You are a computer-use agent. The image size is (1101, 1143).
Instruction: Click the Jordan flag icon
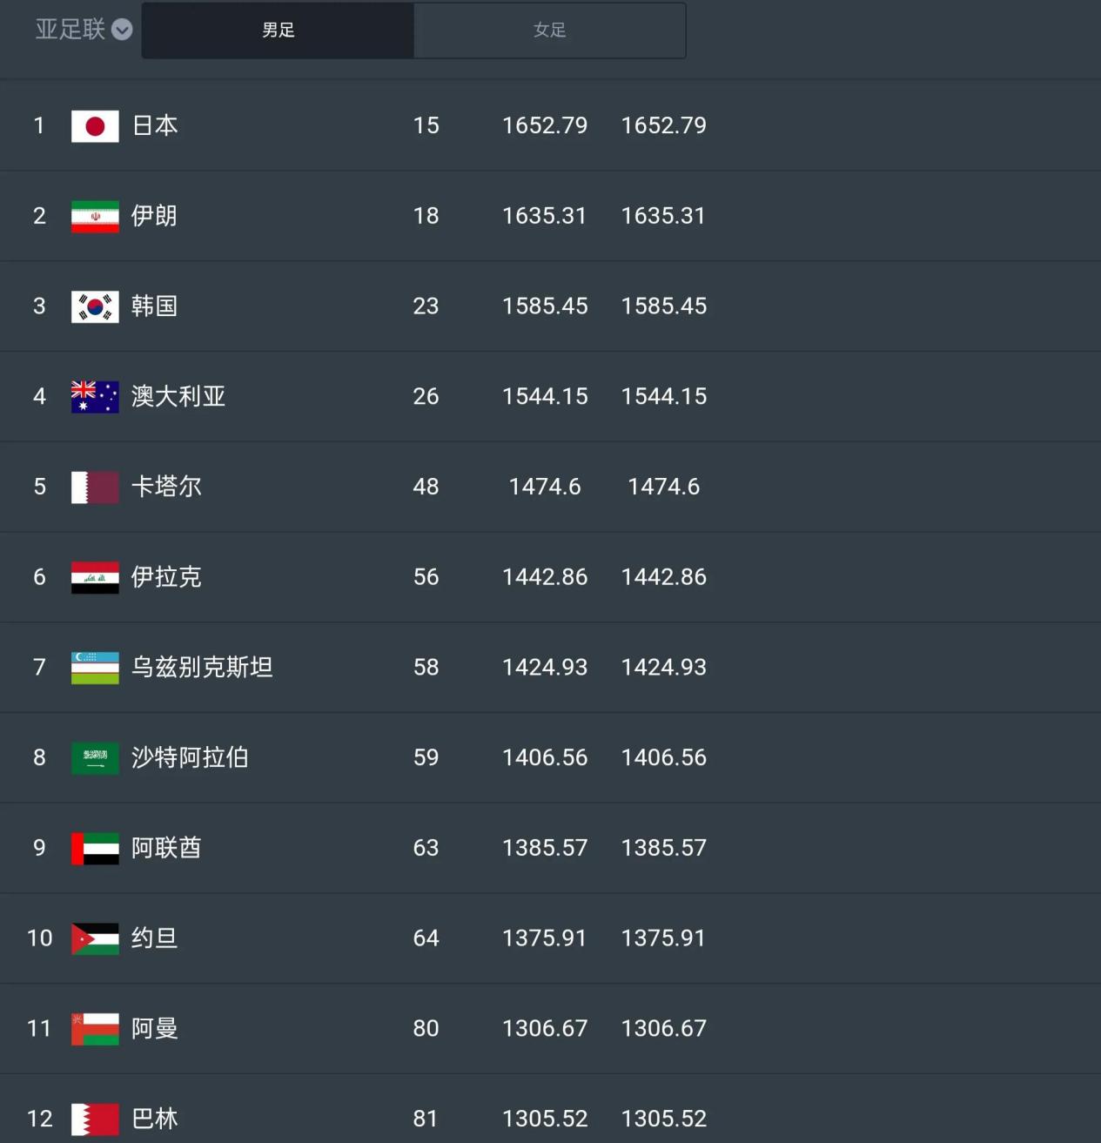click(95, 938)
